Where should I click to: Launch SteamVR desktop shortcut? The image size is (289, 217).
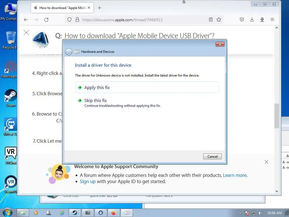coord(10,184)
